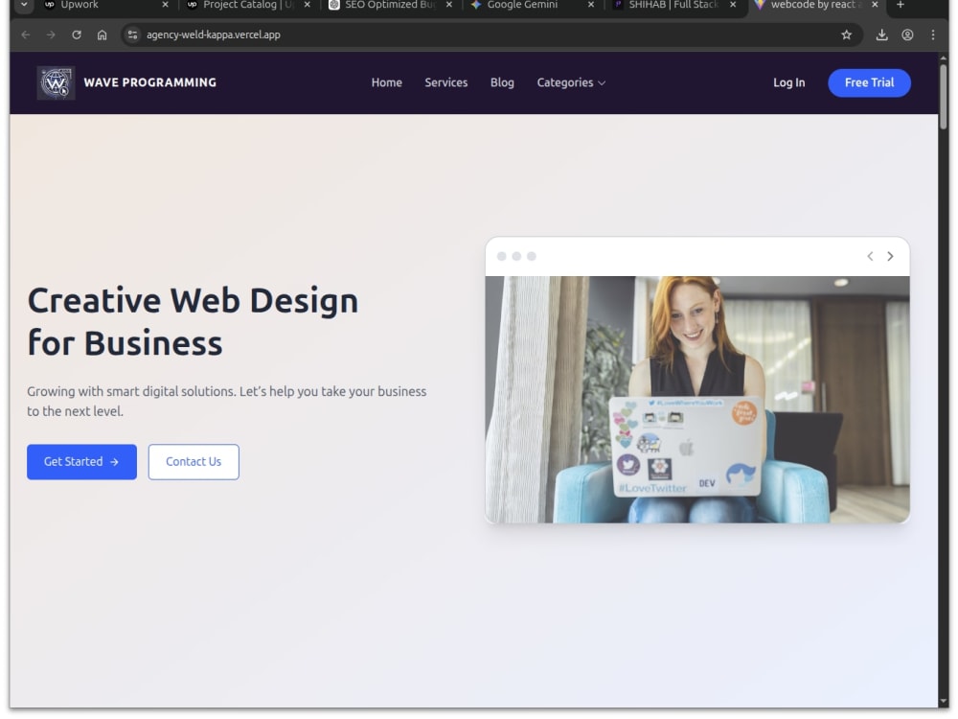View site information icon in address bar
The image size is (958, 719).
click(x=132, y=35)
